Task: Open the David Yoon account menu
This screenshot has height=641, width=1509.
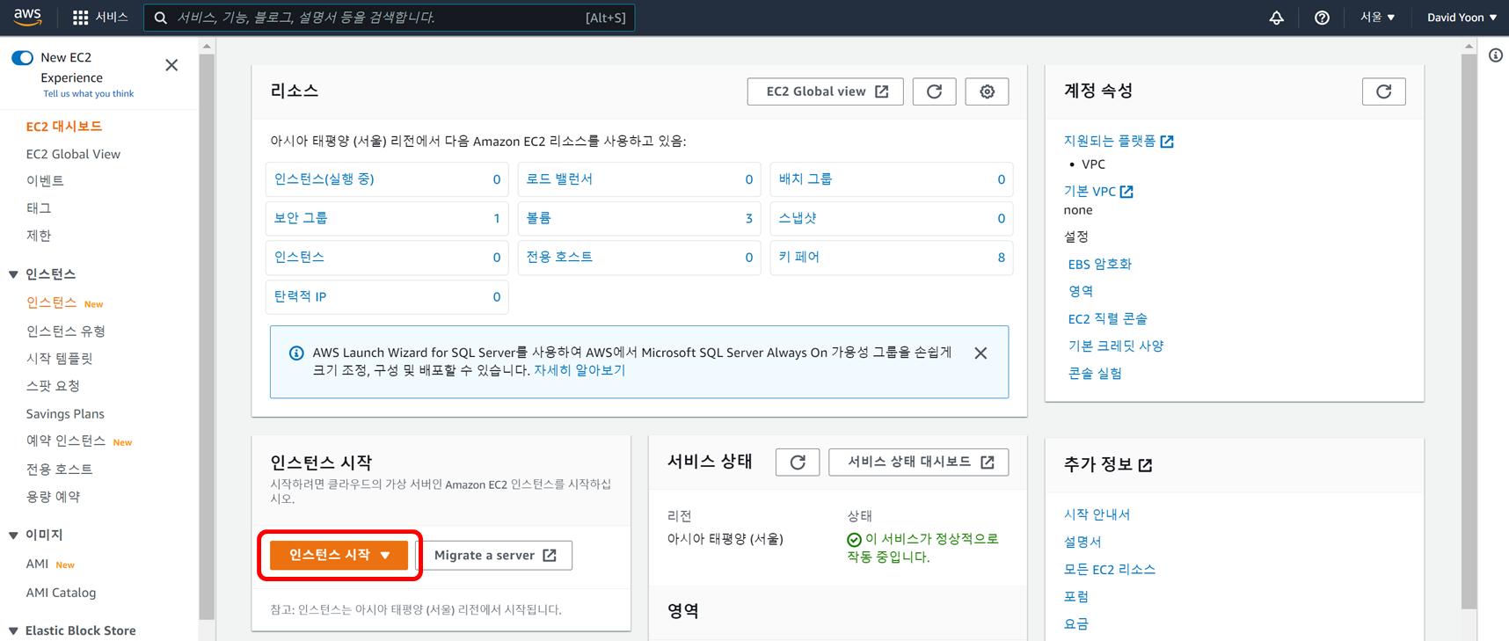Action: tap(1462, 18)
